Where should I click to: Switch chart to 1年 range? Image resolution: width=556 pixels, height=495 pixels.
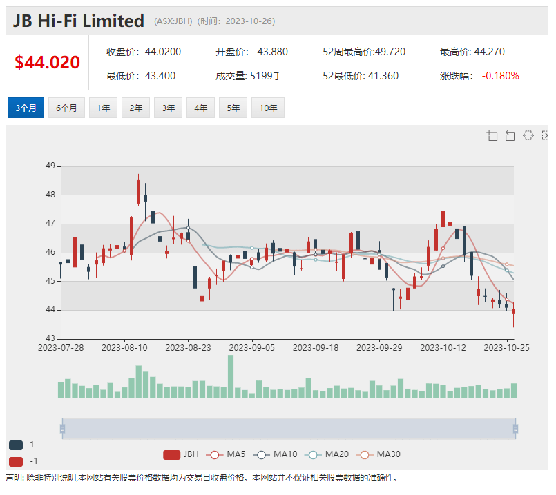(103, 108)
